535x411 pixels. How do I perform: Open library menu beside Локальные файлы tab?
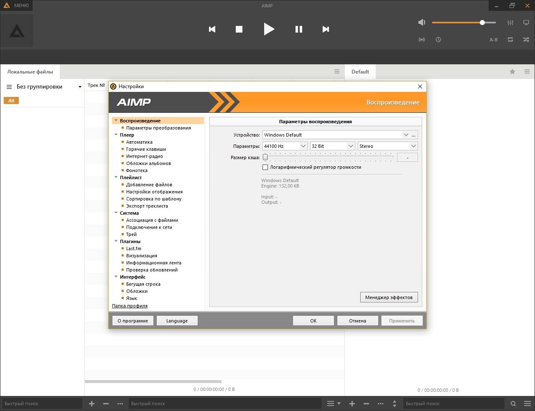point(337,71)
